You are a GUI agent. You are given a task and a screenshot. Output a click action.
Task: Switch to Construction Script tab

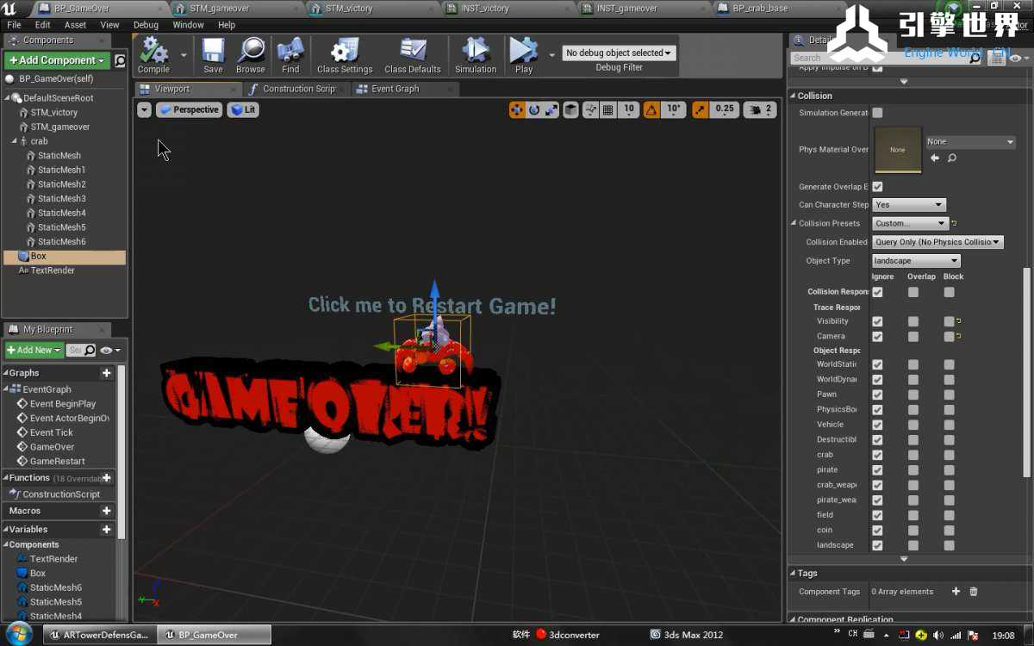click(x=297, y=89)
